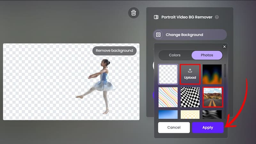Click the photo list scrollbar
The width and height of the screenshot is (256, 144).
225,71
